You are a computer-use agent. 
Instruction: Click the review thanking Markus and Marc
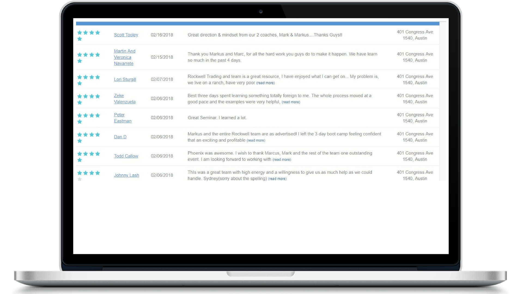pos(282,57)
